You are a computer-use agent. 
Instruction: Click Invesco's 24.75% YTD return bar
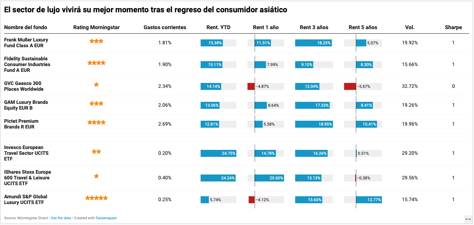click(218, 153)
